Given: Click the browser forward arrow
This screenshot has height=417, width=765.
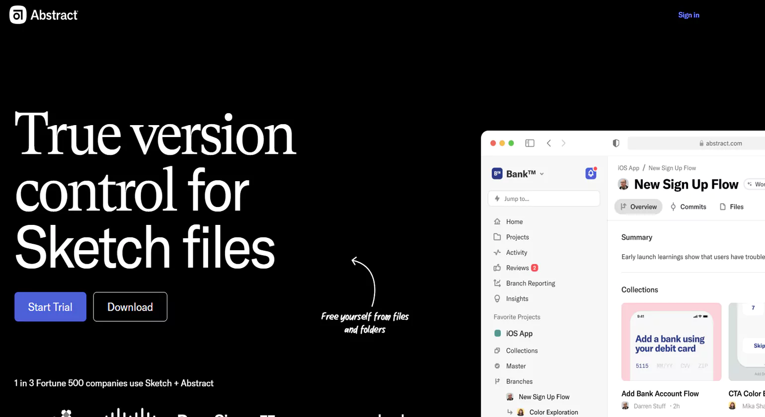Looking at the screenshot, I should [x=563, y=143].
